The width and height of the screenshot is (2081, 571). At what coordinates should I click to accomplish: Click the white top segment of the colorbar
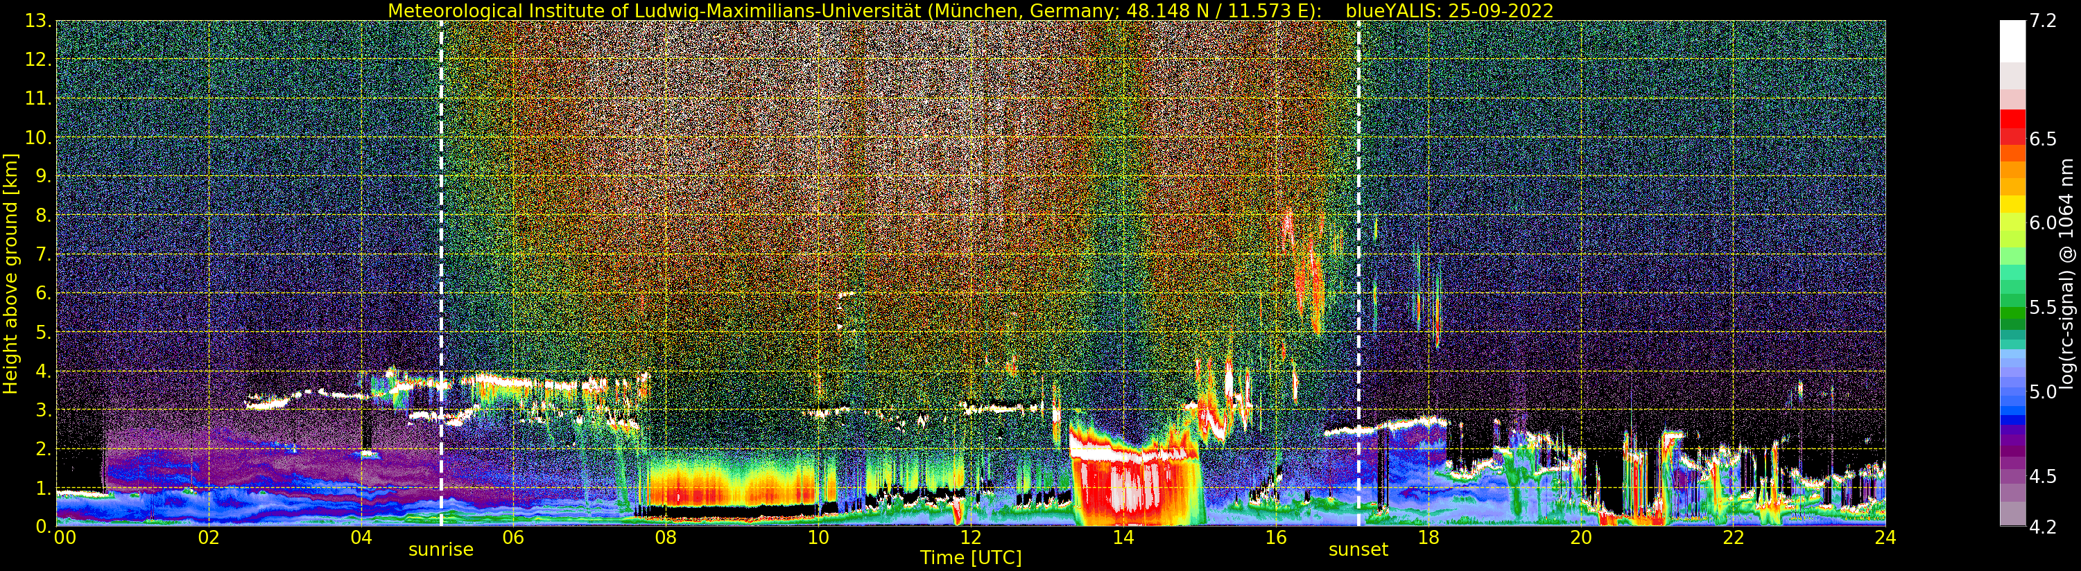point(2012,40)
